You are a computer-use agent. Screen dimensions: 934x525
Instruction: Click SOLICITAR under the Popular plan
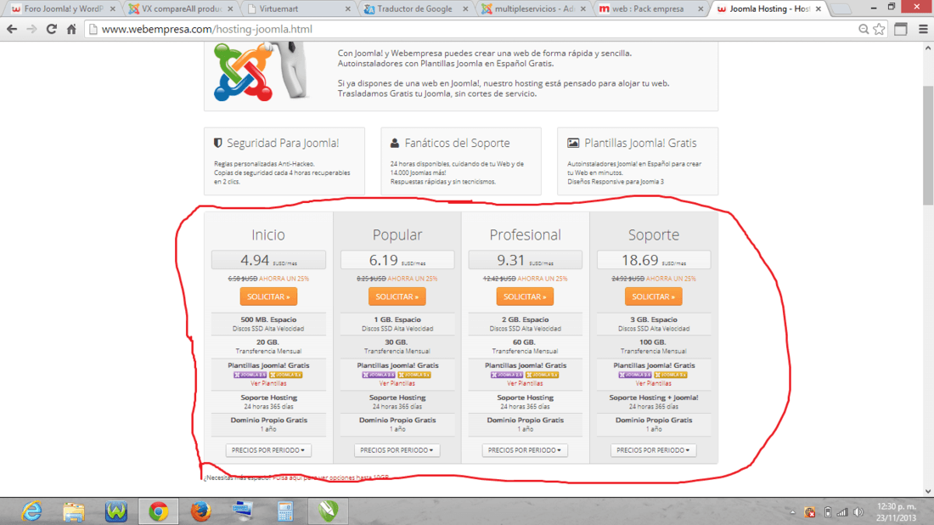pyautogui.click(x=397, y=296)
